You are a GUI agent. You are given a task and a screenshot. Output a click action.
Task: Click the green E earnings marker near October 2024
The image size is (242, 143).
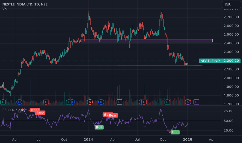167,102
